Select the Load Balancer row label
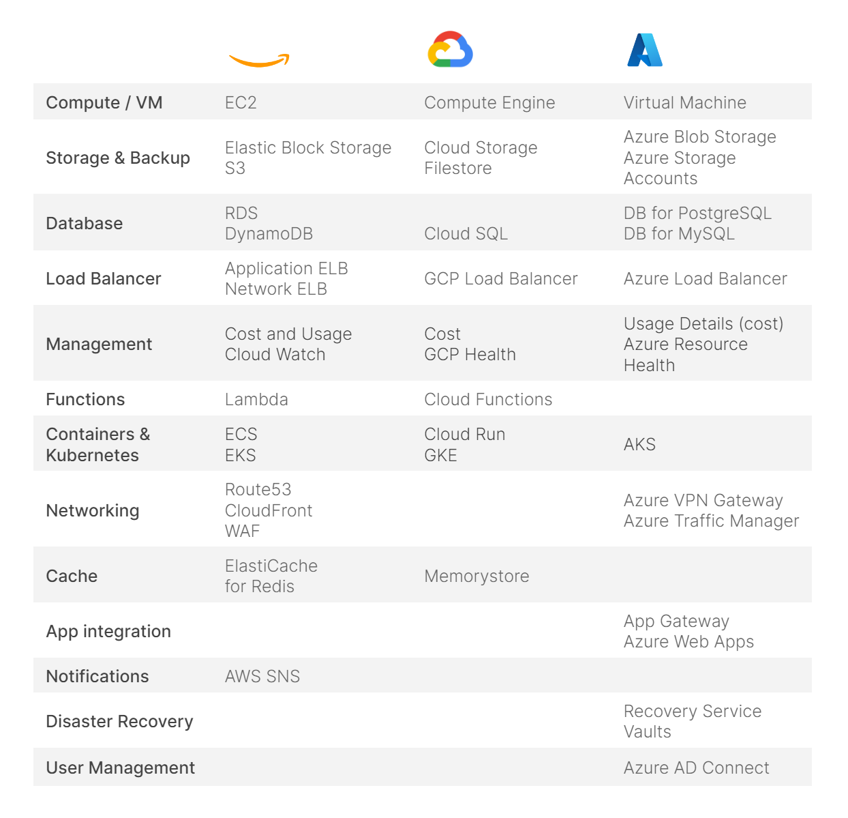Screen dimensions: 848x818 tap(104, 278)
